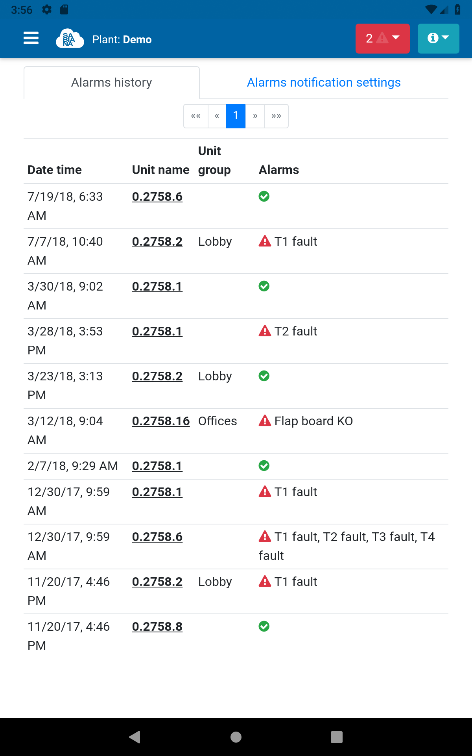Click warning icon beside T2 fault
This screenshot has height=756, width=472.
[265, 331]
